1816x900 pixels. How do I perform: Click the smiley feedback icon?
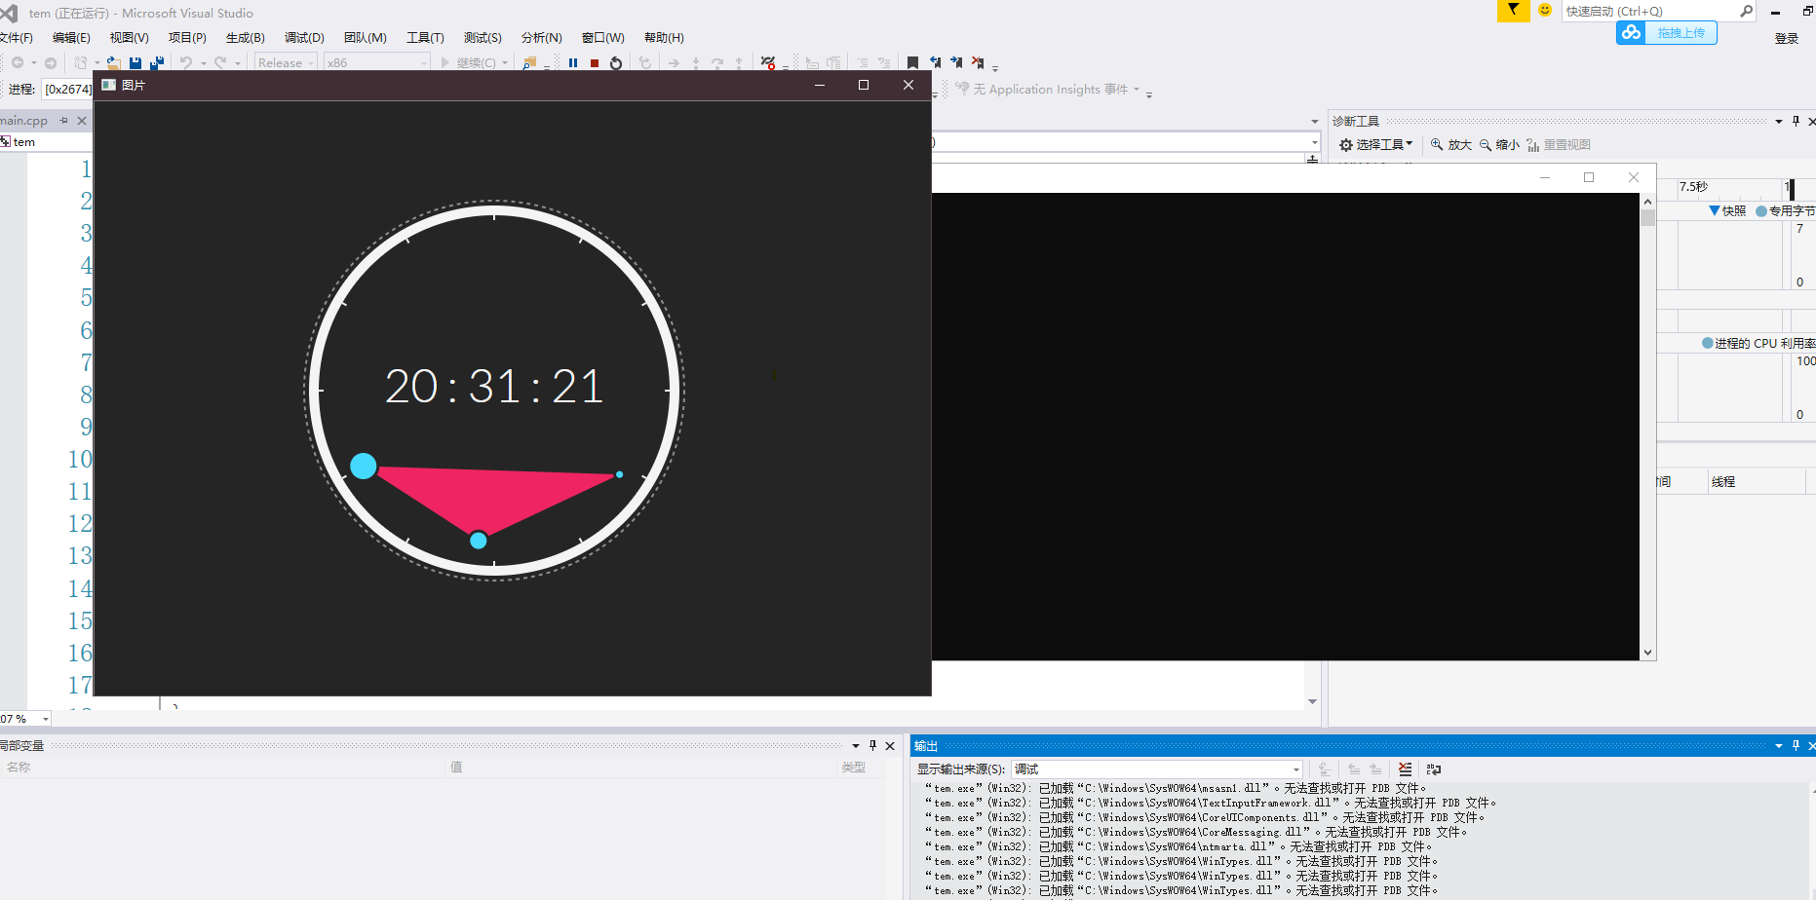click(1545, 11)
